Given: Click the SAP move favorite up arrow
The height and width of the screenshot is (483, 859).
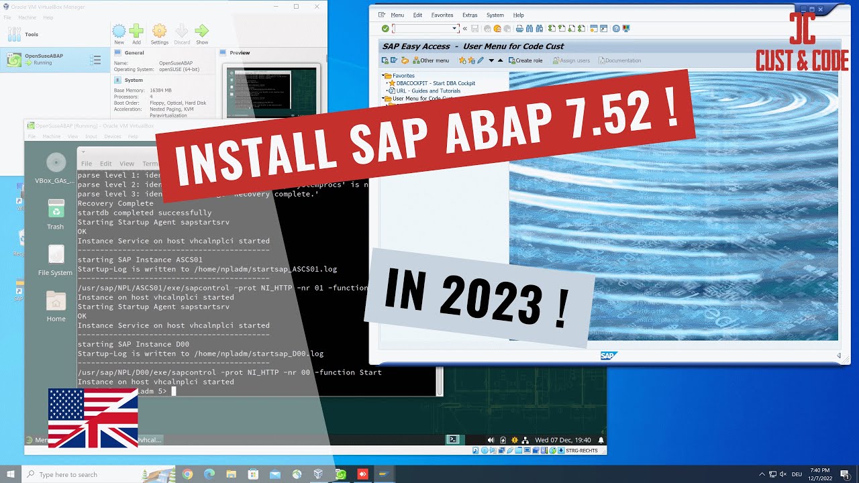Looking at the screenshot, I should click(x=501, y=60).
